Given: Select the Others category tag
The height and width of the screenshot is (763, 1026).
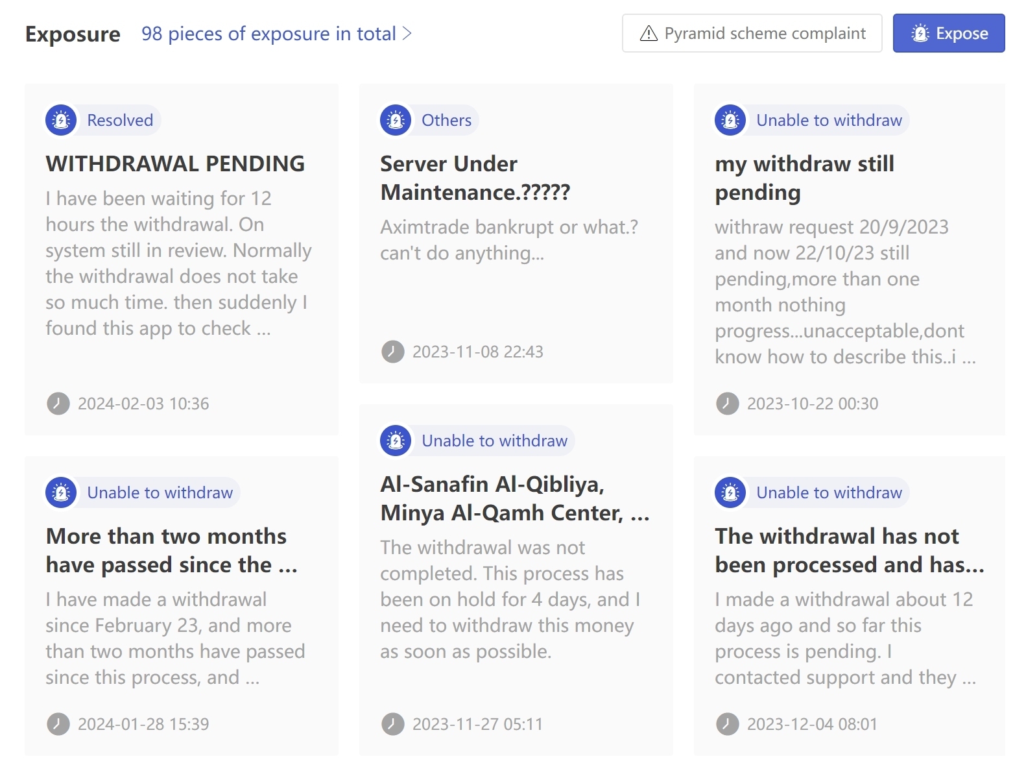Looking at the screenshot, I should (x=446, y=120).
